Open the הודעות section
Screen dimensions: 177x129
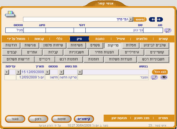11,45
